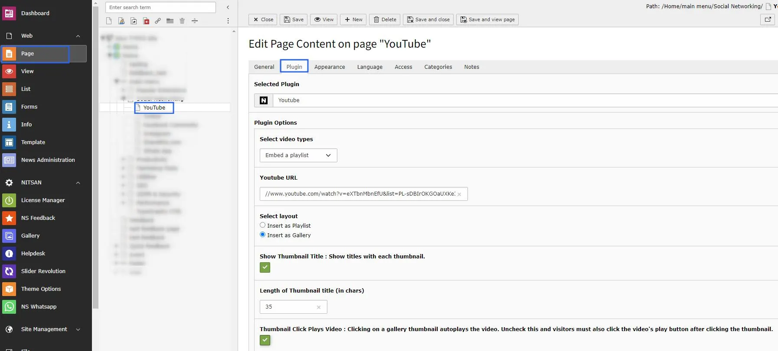Viewport: 778px width, 351px height.
Task: Collapse the Web module group
Action: 78,36
